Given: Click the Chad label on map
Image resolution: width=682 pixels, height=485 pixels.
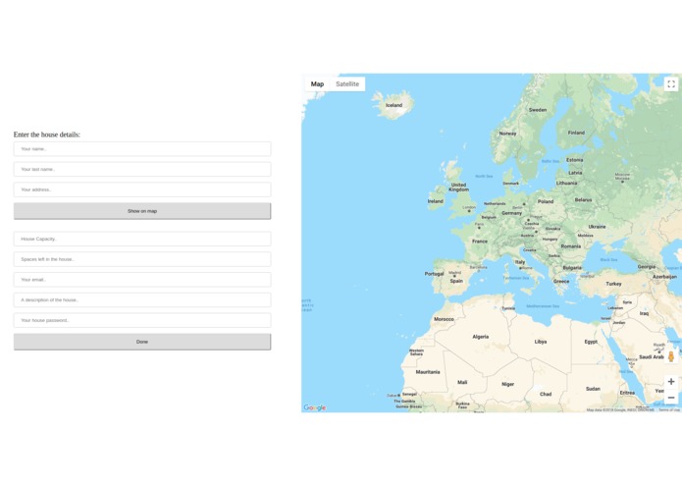Looking at the screenshot, I should pyautogui.click(x=546, y=394).
